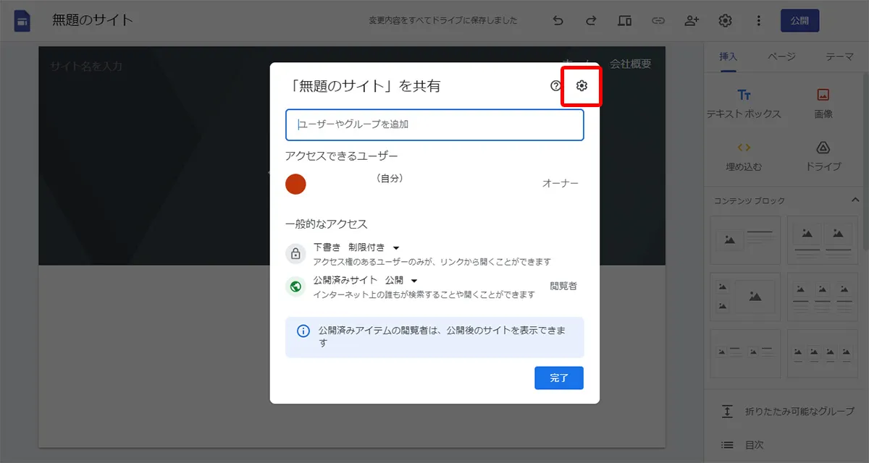Click the help question mark in the share dialog
The width and height of the screenshot is (869, 463).
555,85
